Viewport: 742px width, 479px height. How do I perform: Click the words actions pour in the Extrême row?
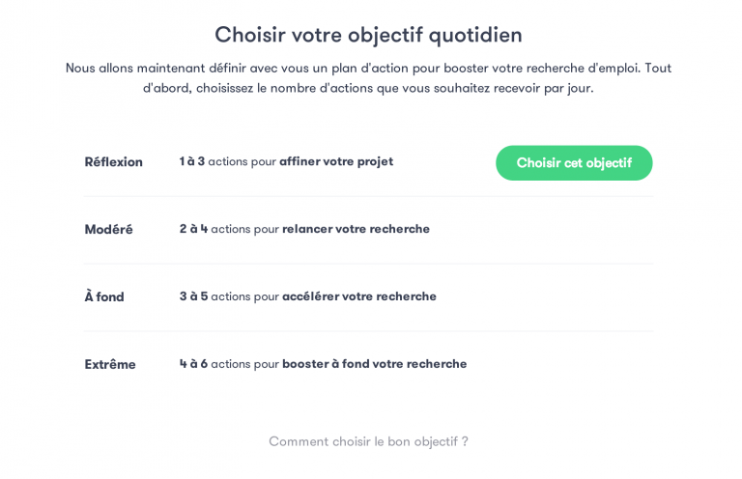244,364
